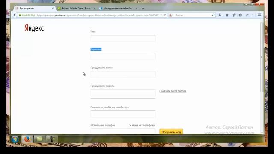Focus the password repeat field
274x154 pixels.
(x=123, y=114)
